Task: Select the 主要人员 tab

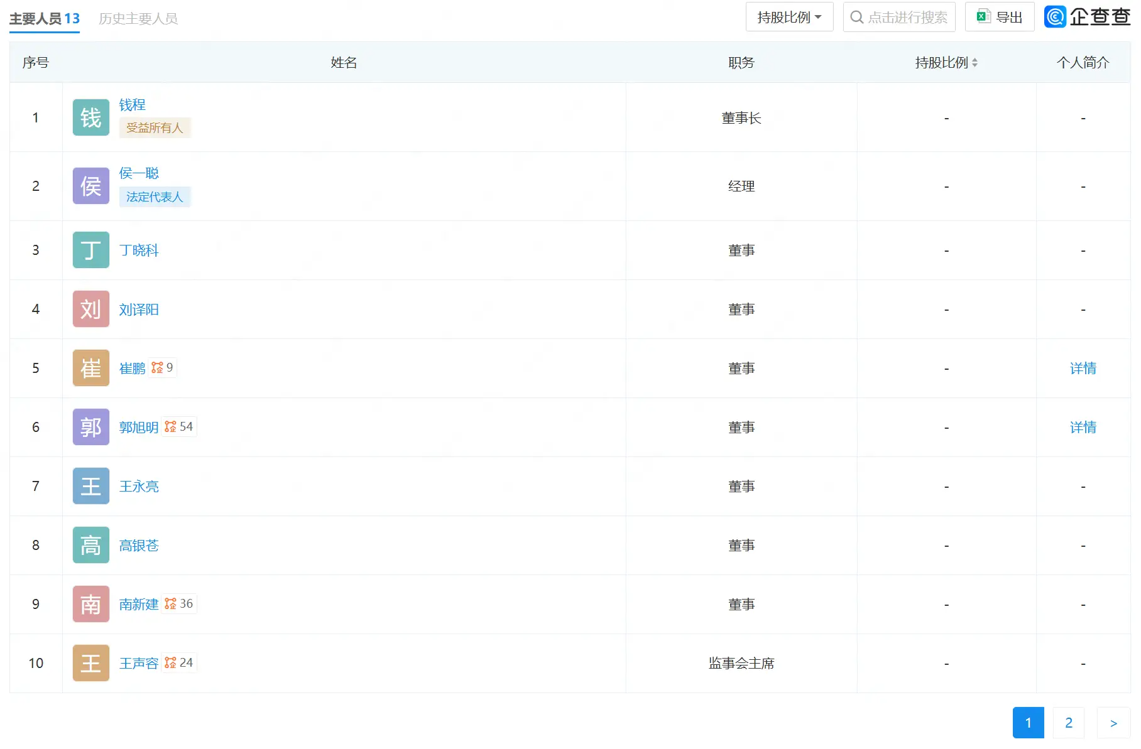Action: point(44,19)
